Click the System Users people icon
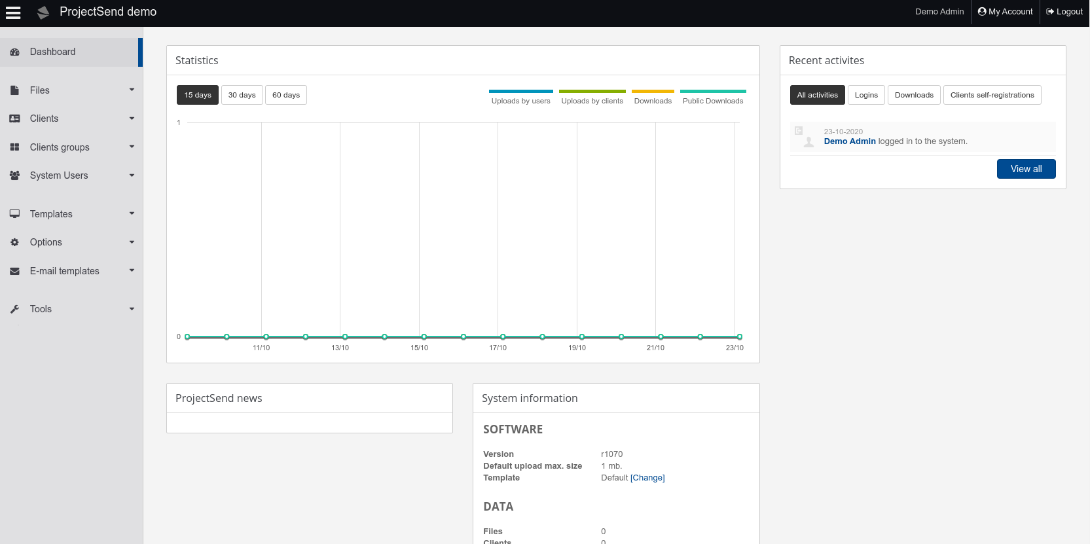 [14, 175]
